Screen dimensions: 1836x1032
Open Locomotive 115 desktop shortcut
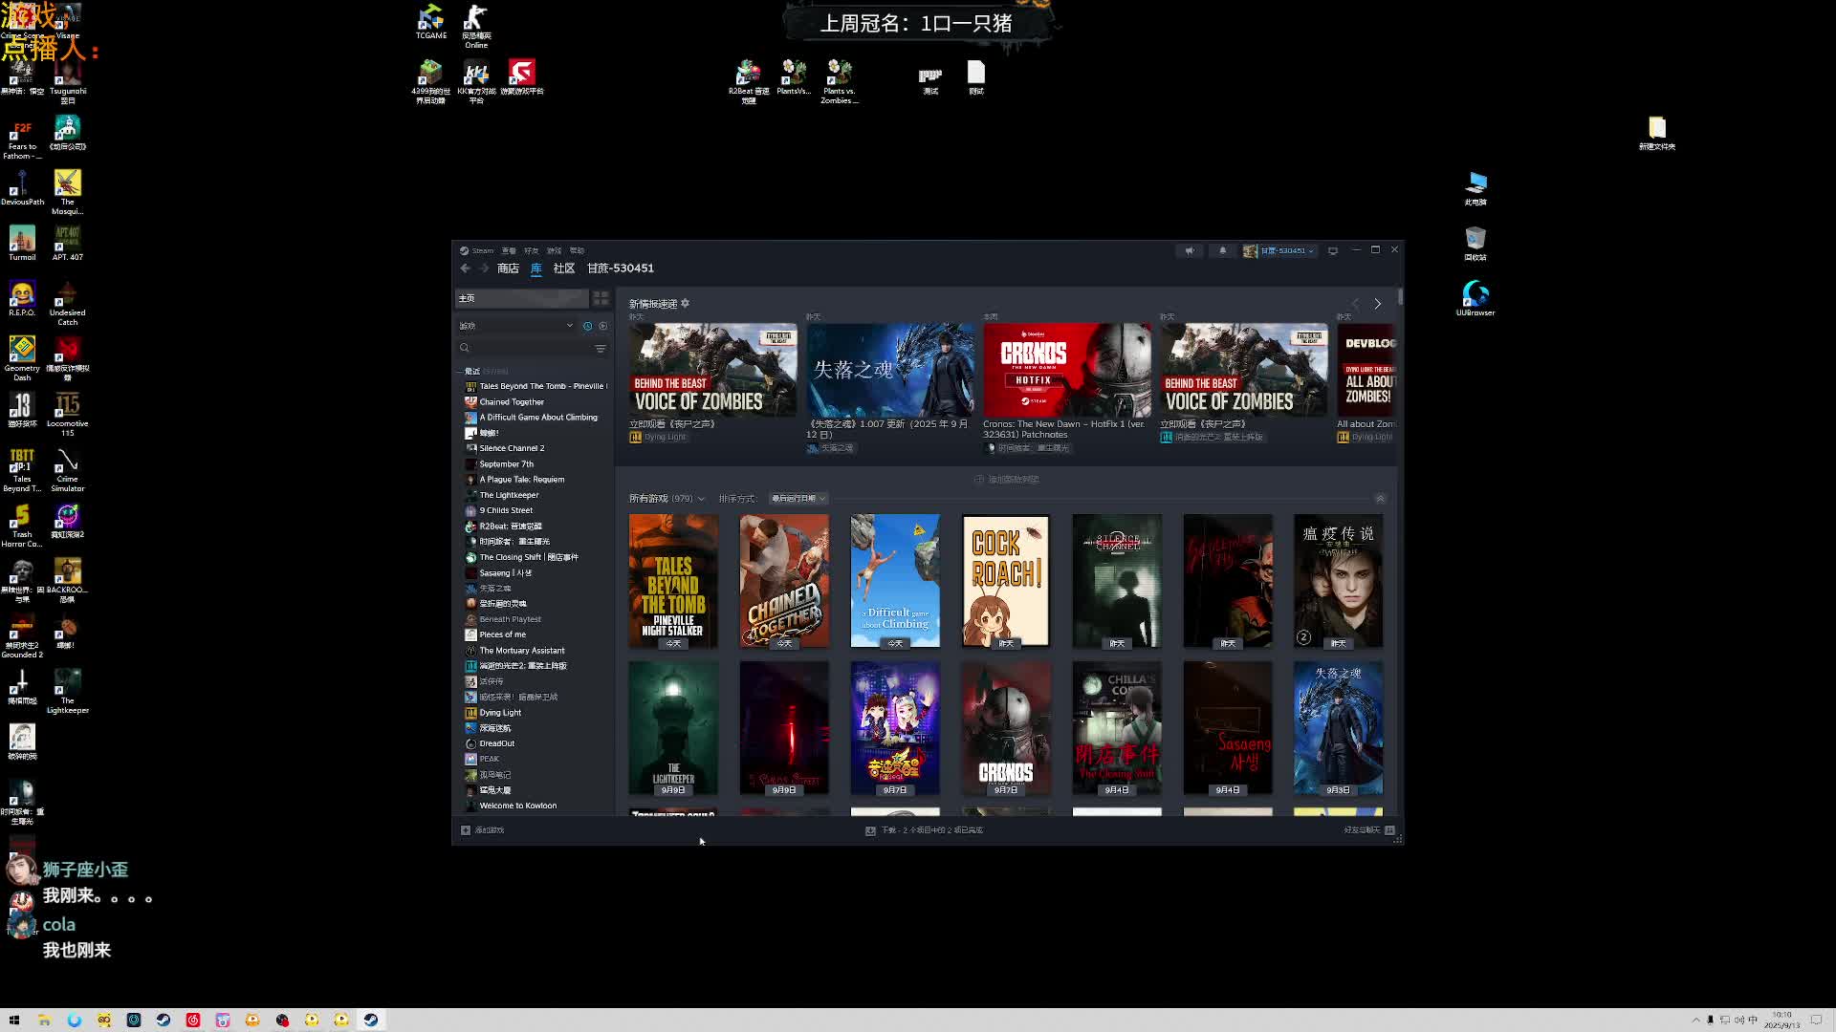tap(67, 414)
